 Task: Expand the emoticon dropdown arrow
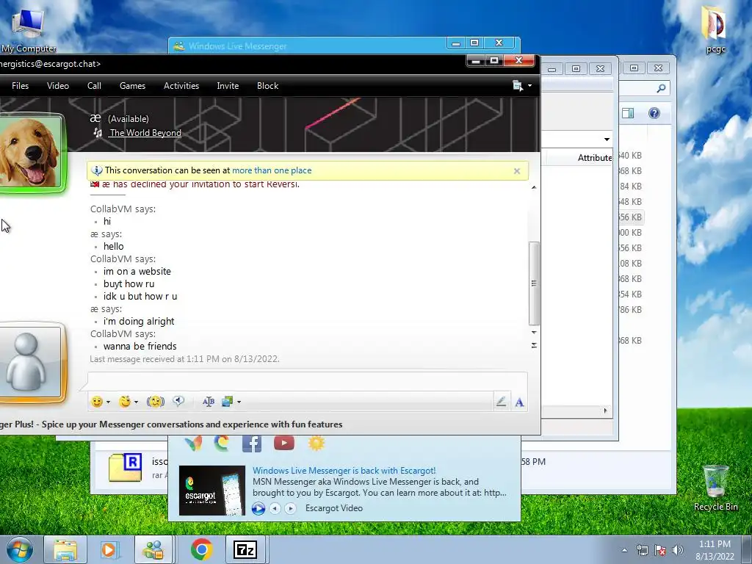click(x=108, y=402)
